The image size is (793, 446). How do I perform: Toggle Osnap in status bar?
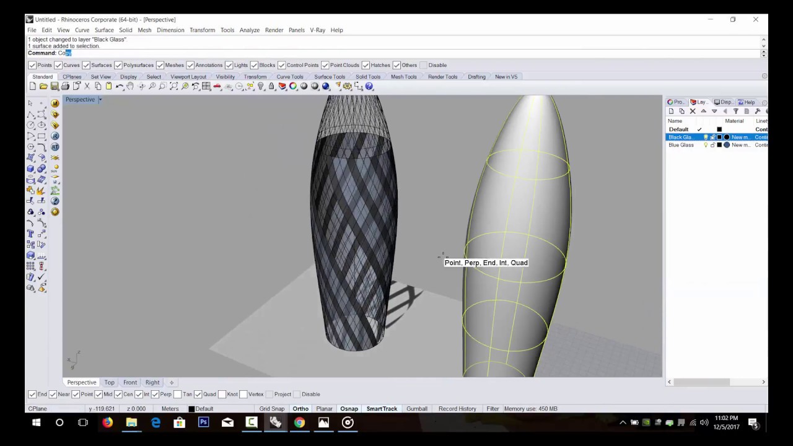pyautogui.click(x=349, y=409)
